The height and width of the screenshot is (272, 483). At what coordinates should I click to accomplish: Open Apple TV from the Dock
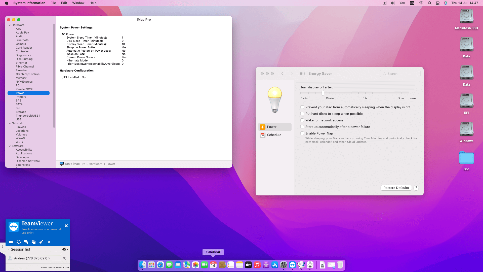click(248, 265)
